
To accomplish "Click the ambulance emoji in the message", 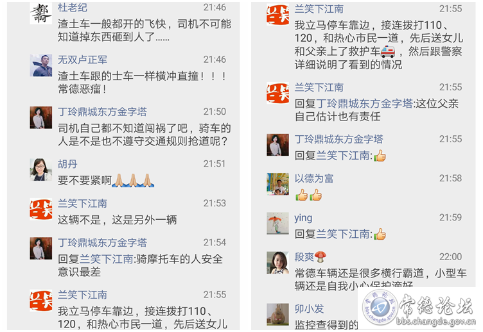I will coord(388,51).
